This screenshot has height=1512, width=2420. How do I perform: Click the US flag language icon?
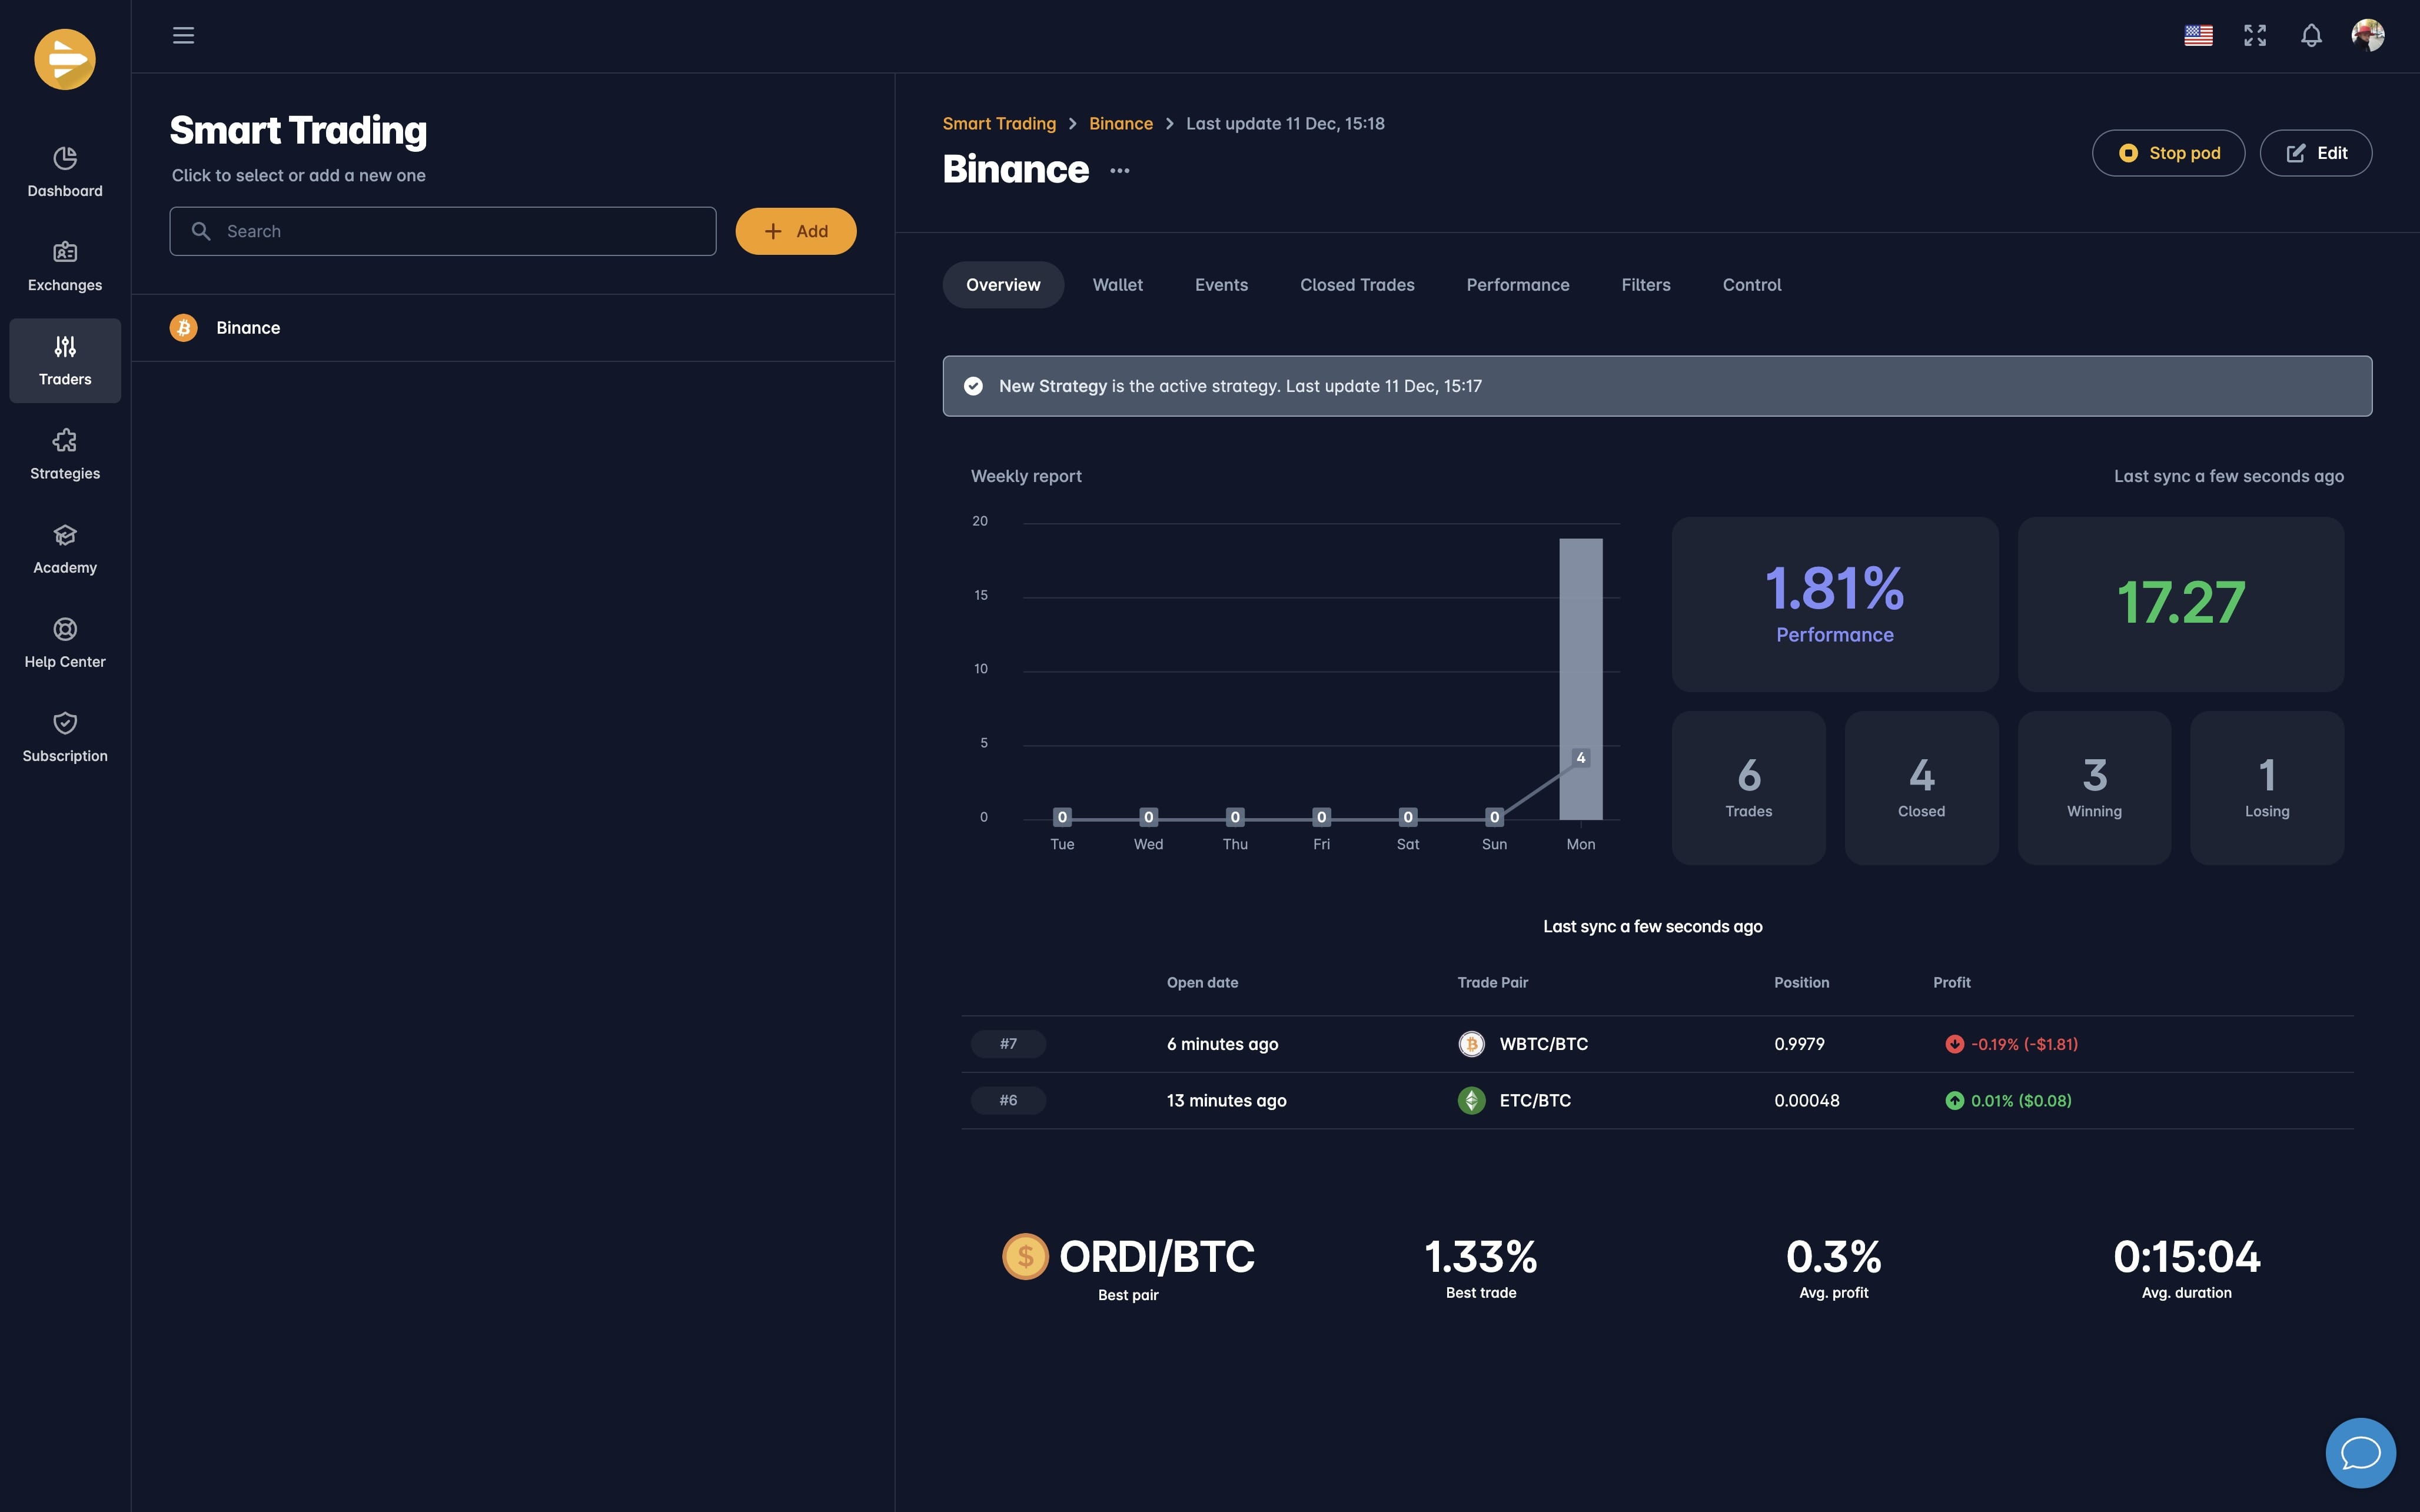pyautogui.click(x=2198, y=36)
